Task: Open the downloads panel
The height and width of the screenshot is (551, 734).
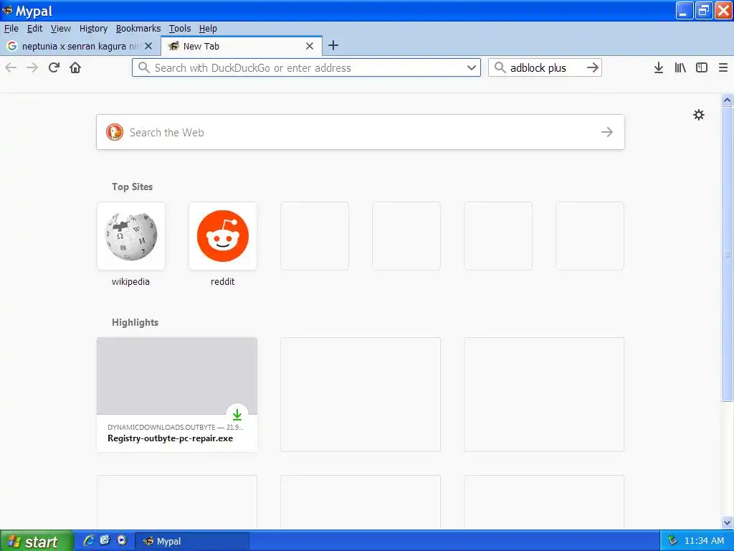Action: 659,68
